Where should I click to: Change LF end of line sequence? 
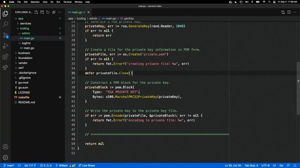click(274, 166)
